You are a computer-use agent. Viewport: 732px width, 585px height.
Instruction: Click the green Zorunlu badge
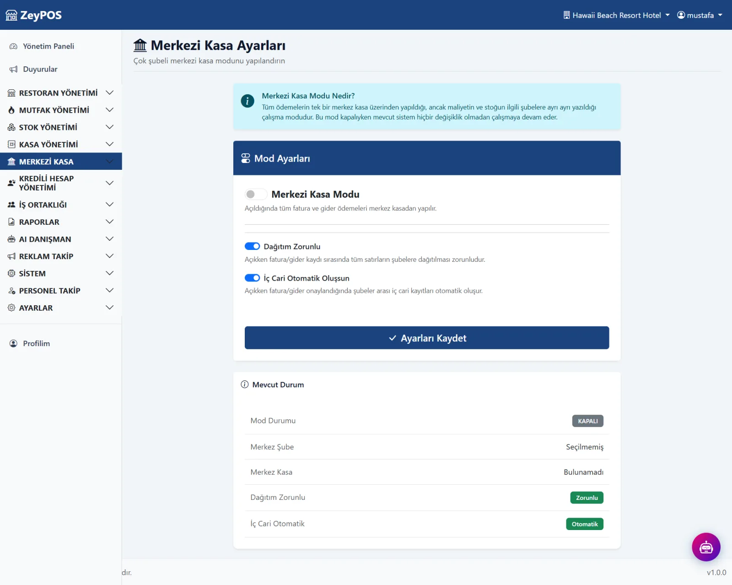pyautogui.click(x=587, y=498)
